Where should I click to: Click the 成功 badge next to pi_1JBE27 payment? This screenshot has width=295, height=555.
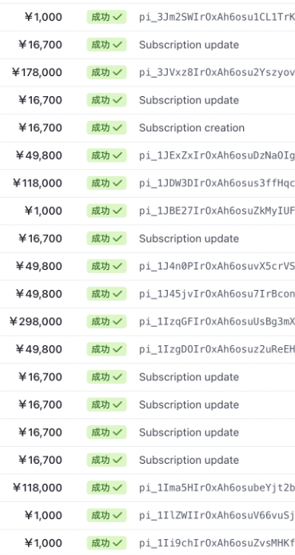click(106, 211)
